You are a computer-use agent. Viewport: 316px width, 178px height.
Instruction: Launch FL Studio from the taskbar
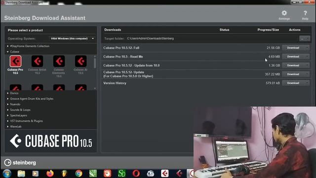[x=64, y=174]
